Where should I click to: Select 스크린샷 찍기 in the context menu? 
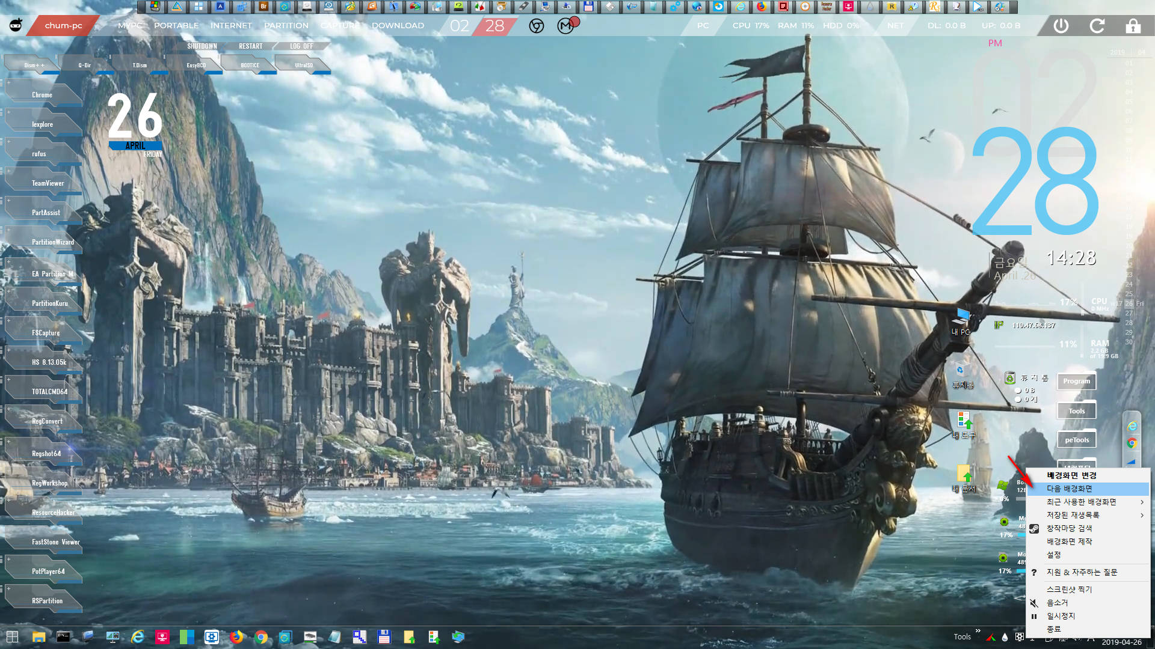tap(1088, 590)
